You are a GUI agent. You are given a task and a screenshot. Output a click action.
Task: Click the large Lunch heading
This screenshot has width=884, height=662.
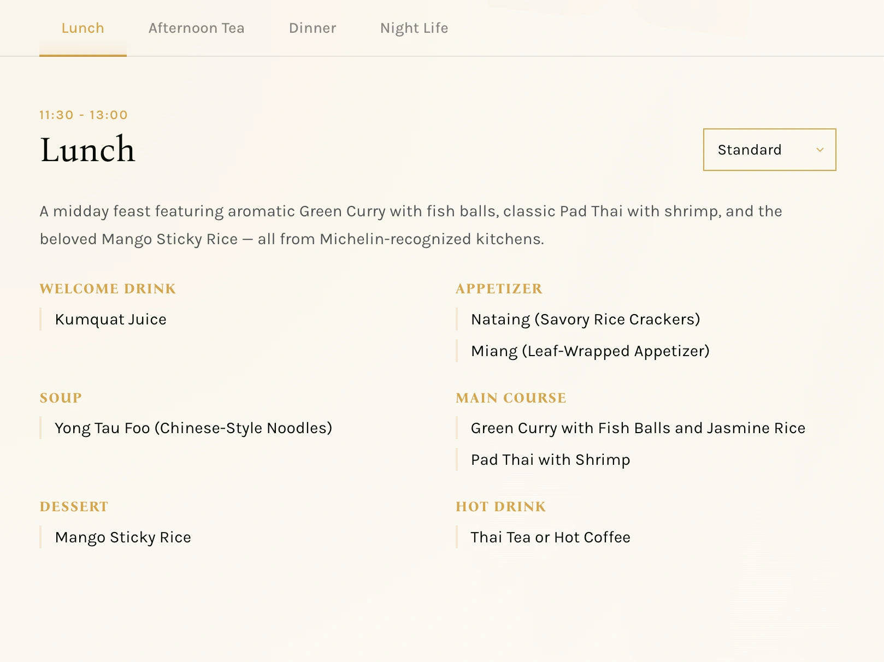click(87, 150)
